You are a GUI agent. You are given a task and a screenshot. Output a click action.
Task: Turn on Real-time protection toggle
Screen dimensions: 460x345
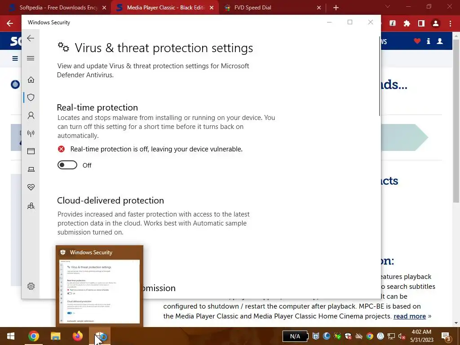(x=67, y=165)
